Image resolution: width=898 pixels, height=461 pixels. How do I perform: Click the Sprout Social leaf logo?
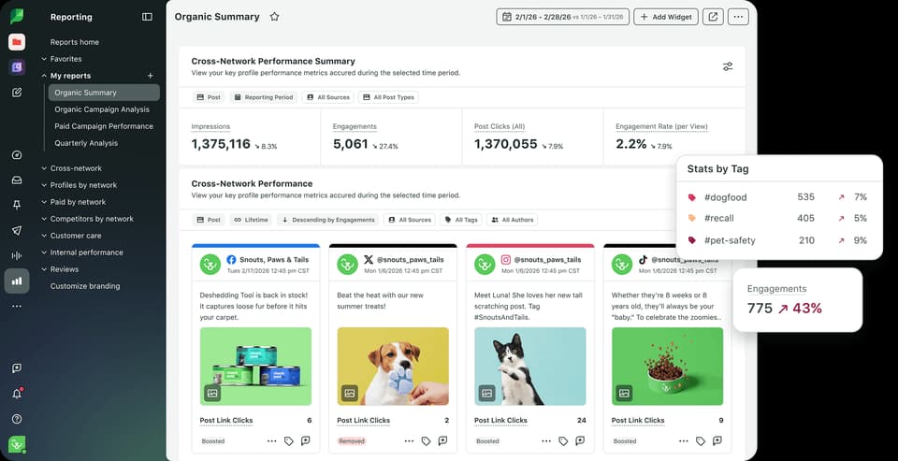tap(17, 16)
